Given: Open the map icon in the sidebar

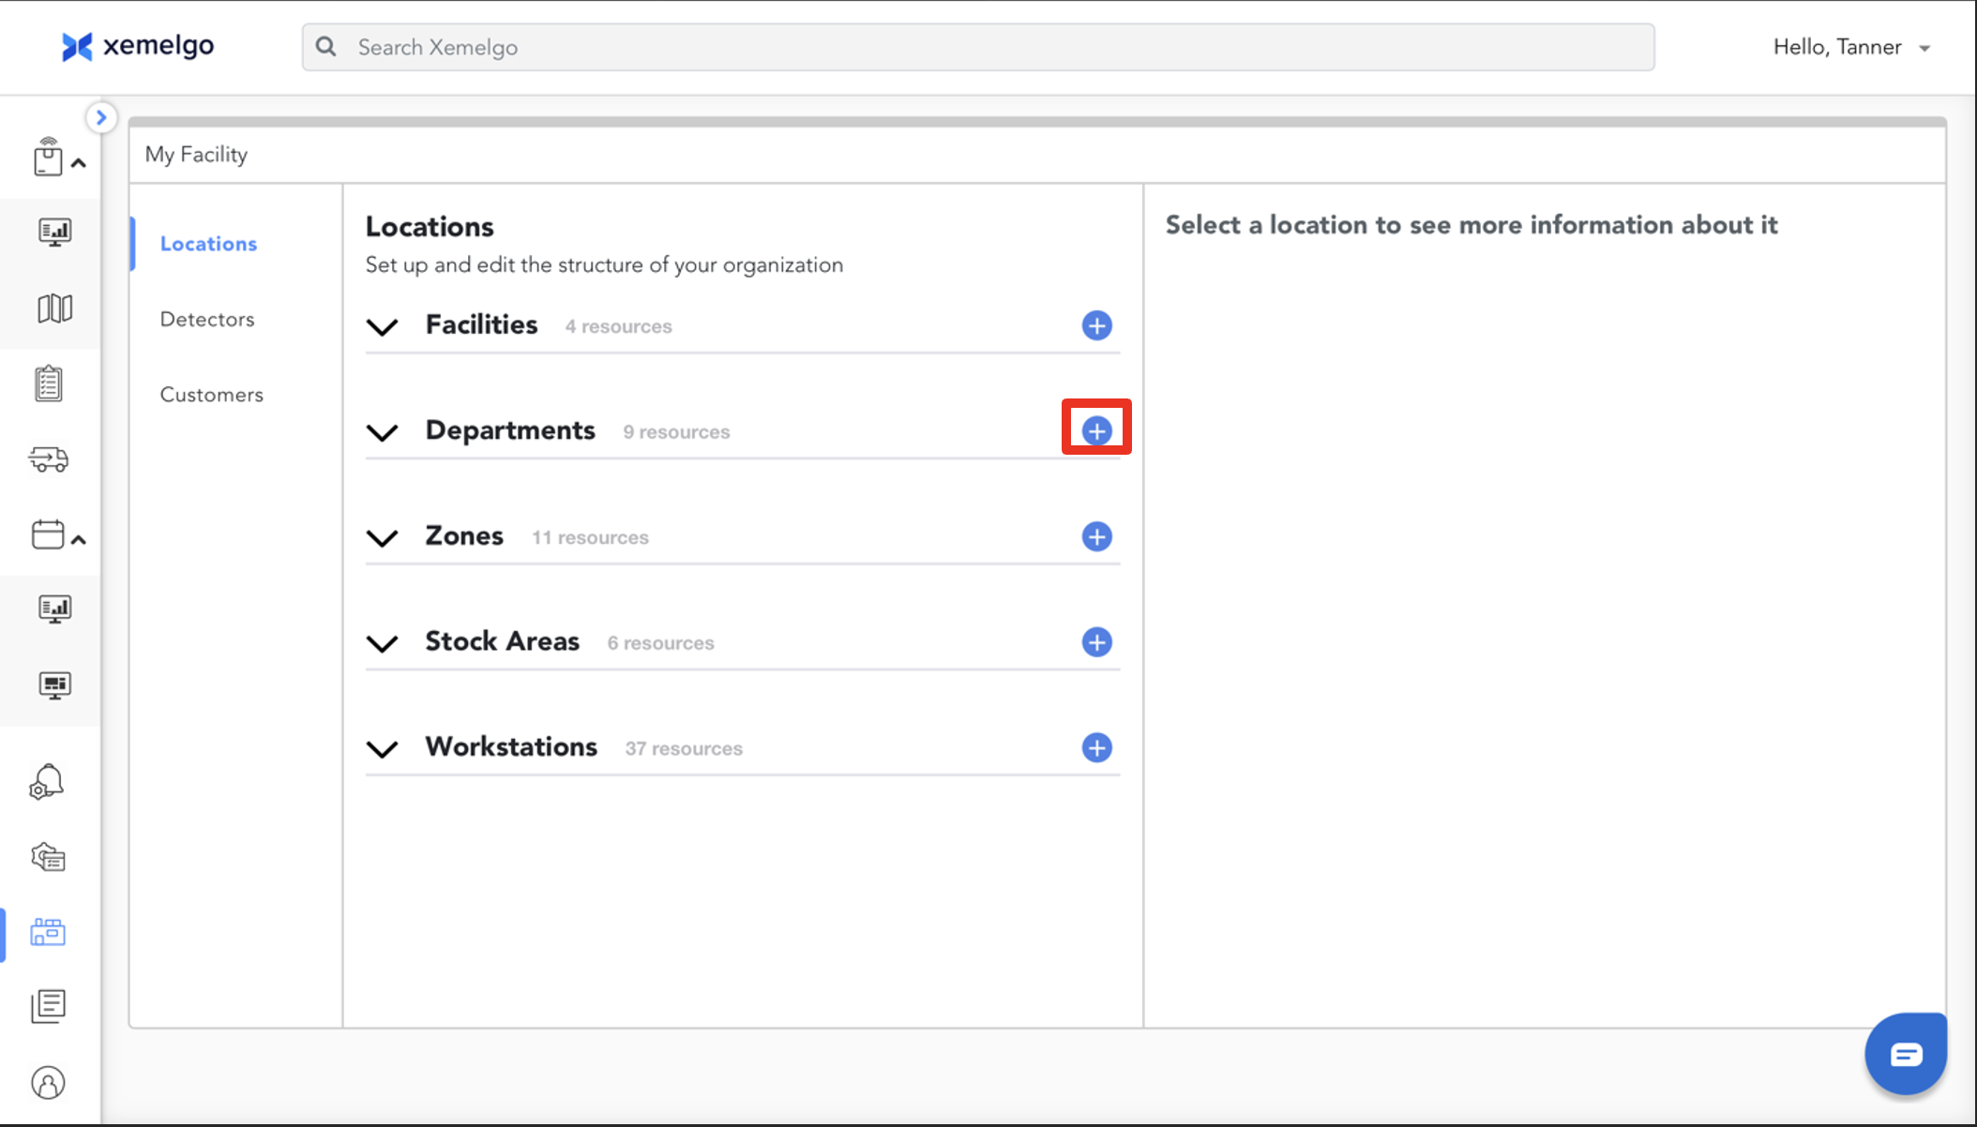Looking at the screenshot, I should click(x=54, y=308).
